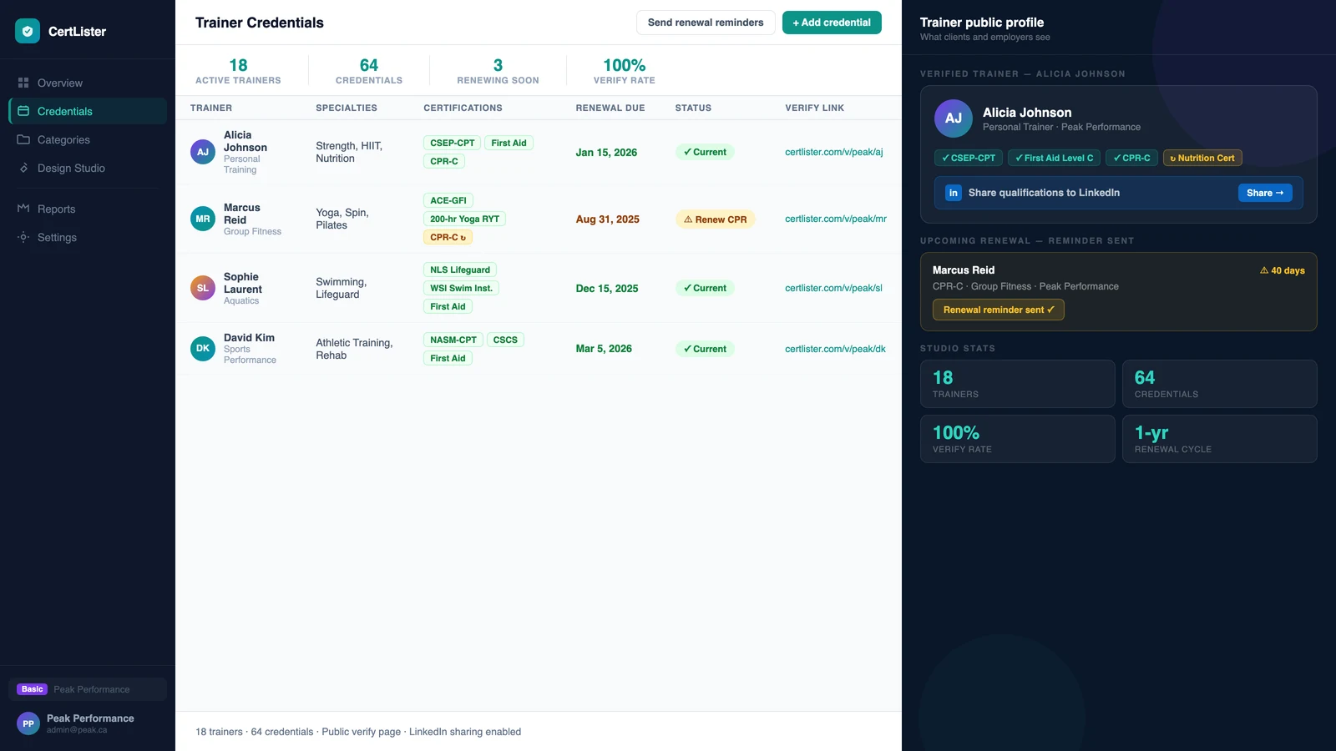
Task: Click the Share button for LinkedIn
Action: click(x=1265, y=193)
